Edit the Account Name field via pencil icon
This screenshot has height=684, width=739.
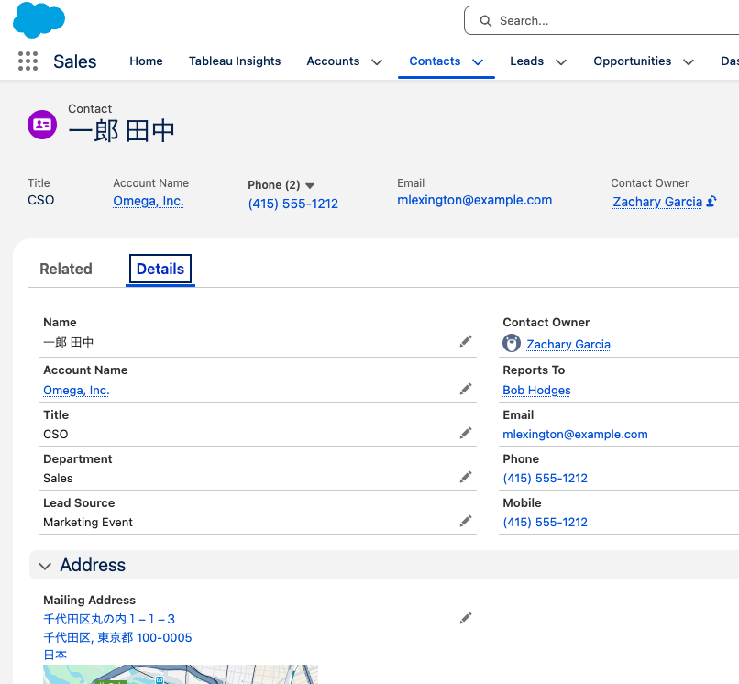coord(466,389)
